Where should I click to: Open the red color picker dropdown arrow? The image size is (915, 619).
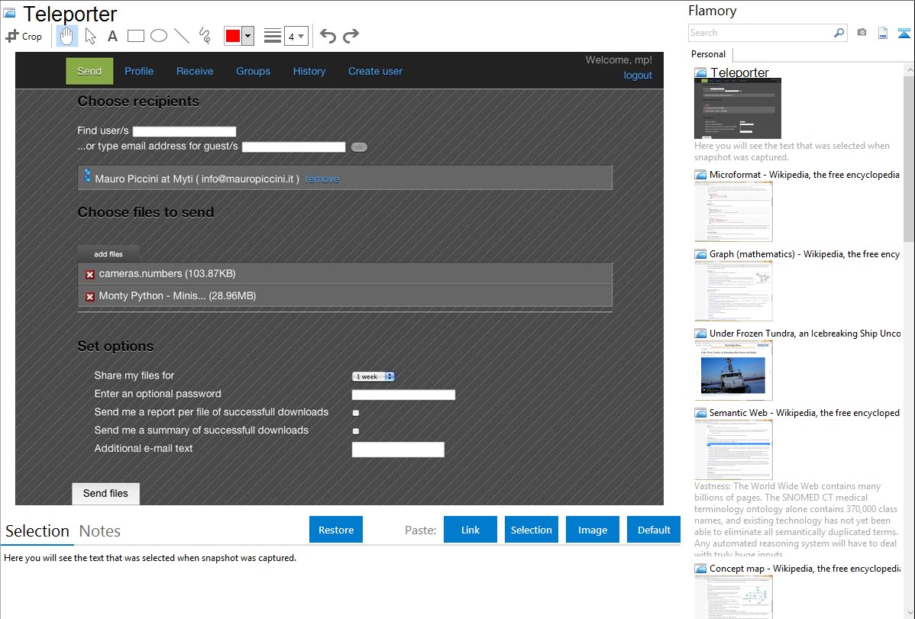247,36
